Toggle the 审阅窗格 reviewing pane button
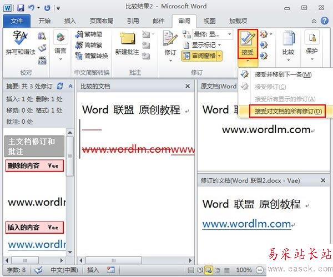This screenshot has height=277, width=333. [x=199, y=56]
